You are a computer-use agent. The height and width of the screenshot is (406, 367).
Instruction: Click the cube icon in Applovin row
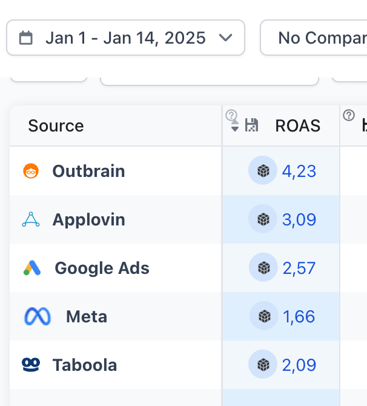click(263, 219)
